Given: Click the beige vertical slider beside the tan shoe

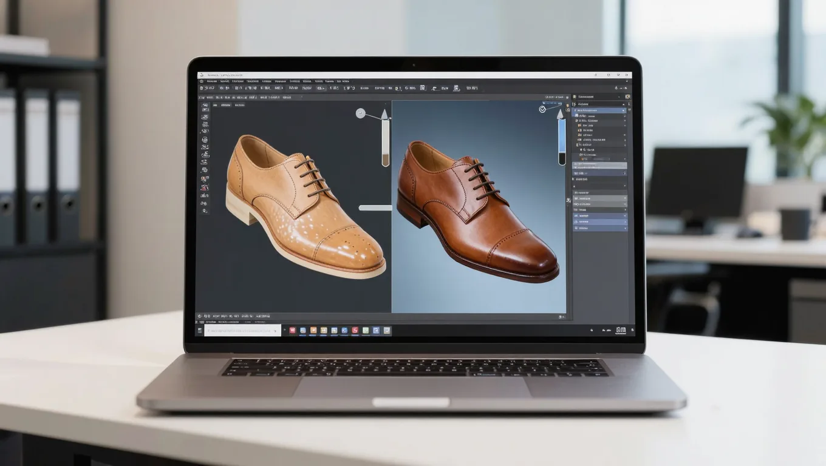Looking at the screenshot, I should tap(385, 143).
